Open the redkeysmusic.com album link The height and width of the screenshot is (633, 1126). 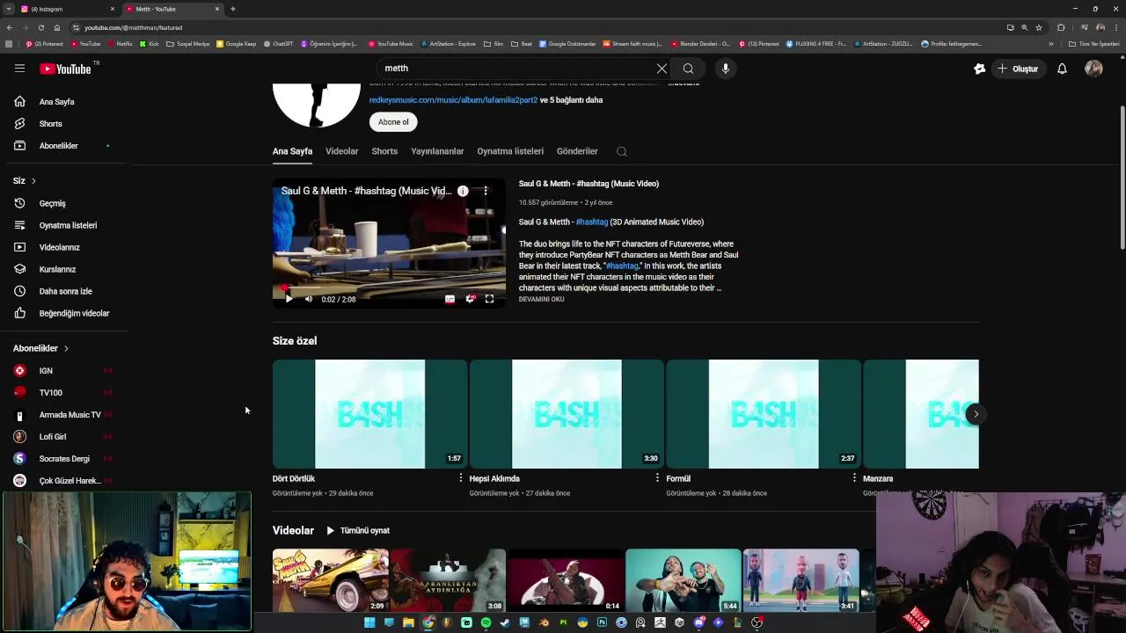(x=453, y=100)
